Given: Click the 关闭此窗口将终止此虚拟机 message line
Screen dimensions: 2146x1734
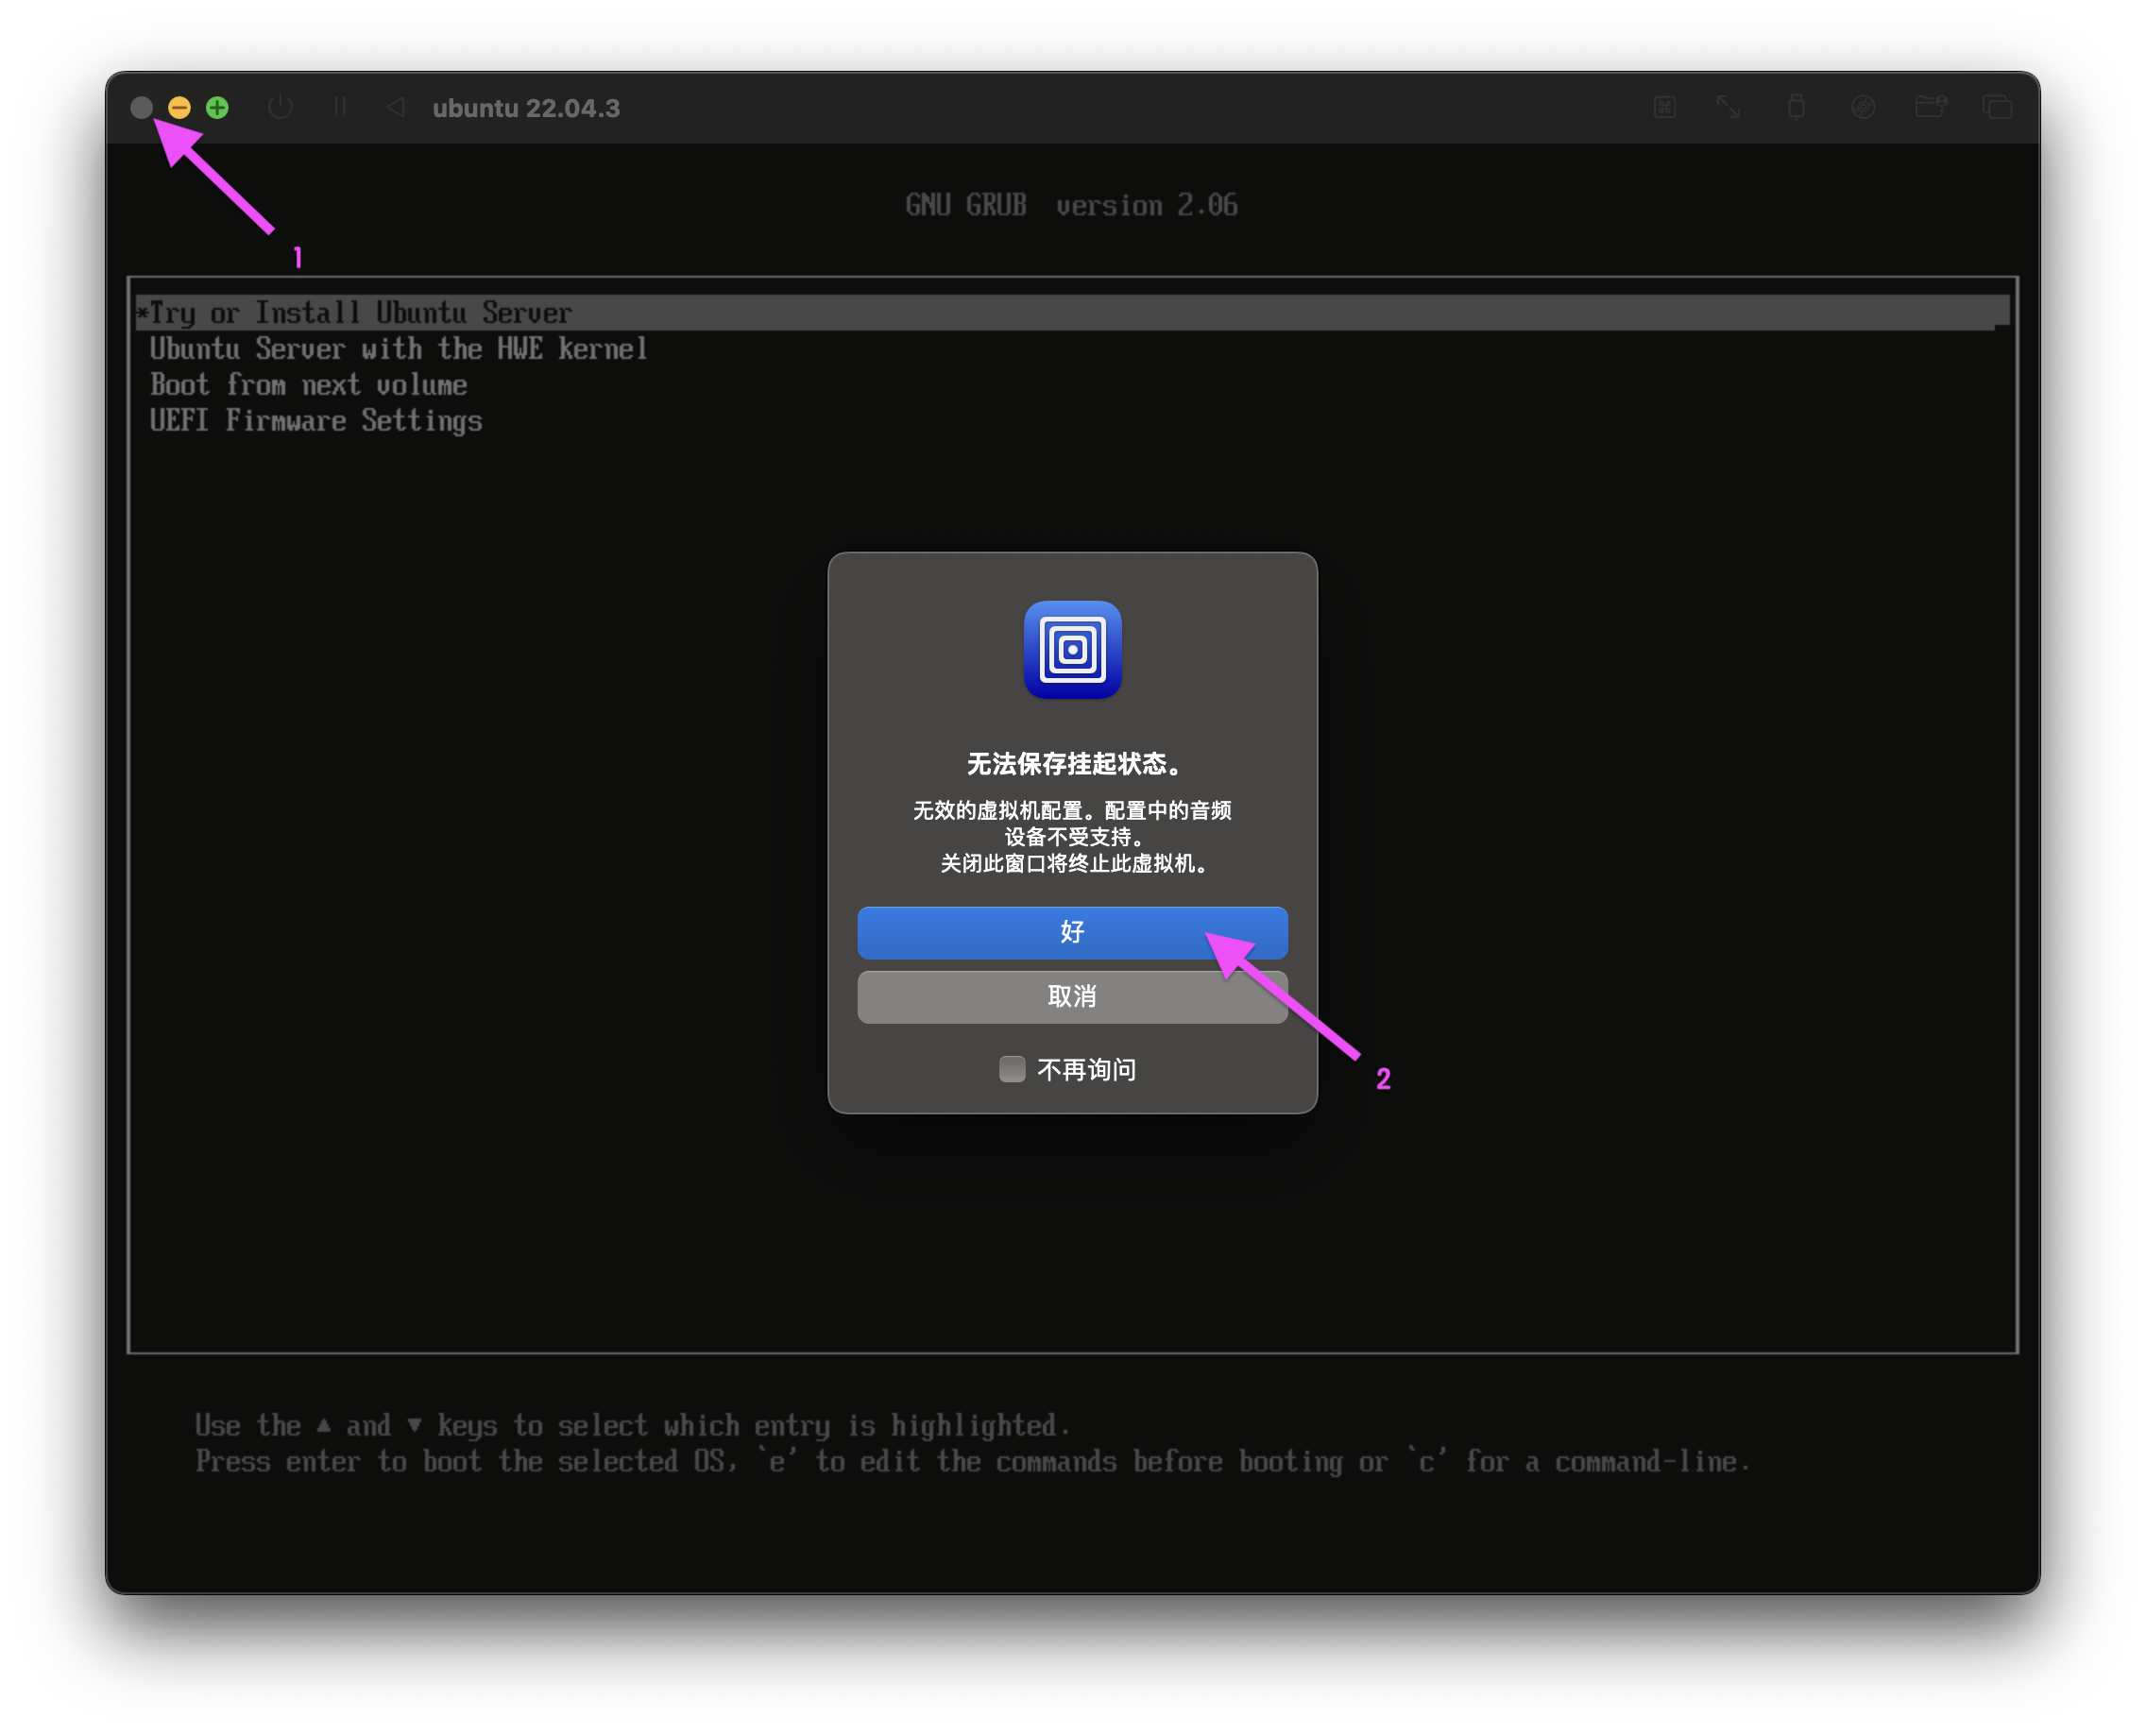Looking at the screenshot, I should click(x=1073, y=863).
